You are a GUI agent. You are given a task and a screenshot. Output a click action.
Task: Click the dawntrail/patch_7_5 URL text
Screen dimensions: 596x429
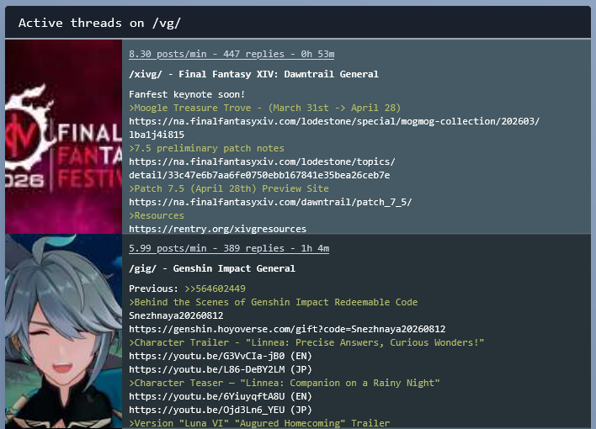270,202
